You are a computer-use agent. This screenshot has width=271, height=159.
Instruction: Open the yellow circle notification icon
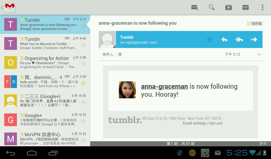click(192, 153)
